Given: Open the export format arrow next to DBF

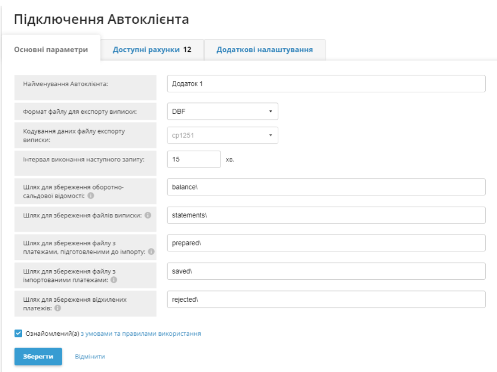Looking at the screenshot, I should pos(271,111).
